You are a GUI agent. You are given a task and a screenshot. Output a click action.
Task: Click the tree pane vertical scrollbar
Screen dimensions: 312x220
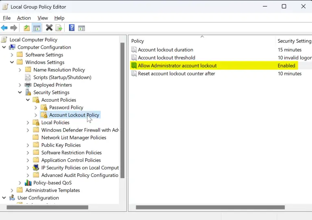(x=122, y=110)
